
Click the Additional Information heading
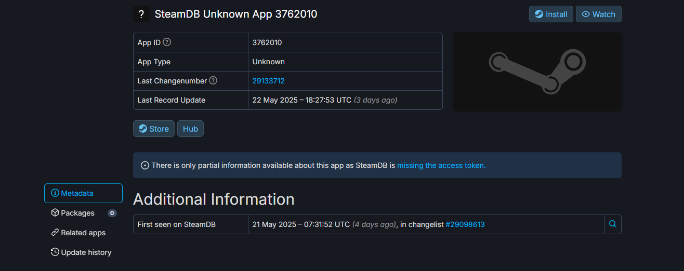coord(214,199)
